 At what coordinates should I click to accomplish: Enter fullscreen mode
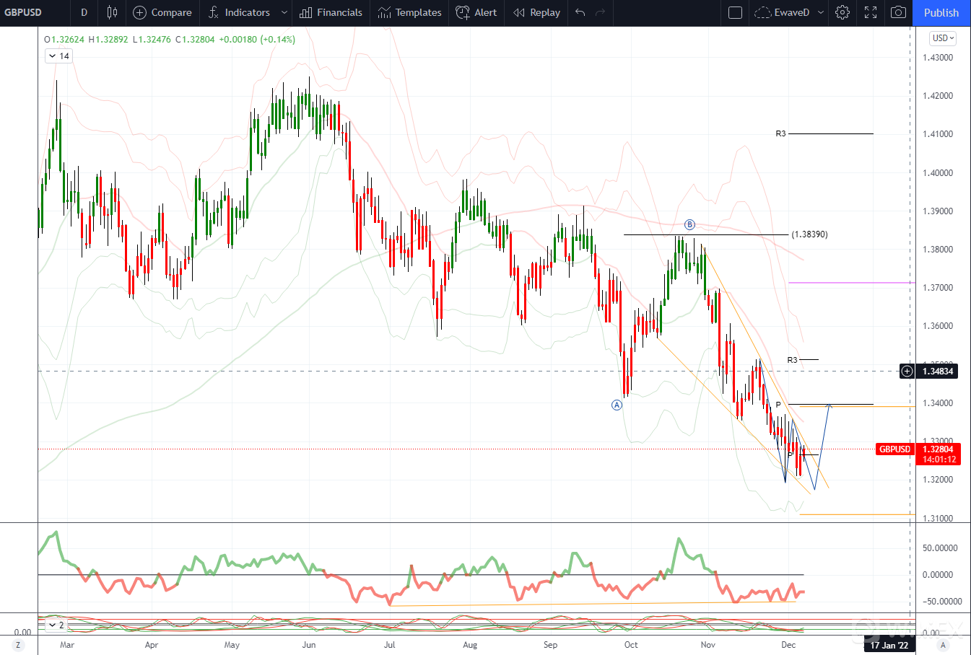pyautogui.click(x=871, y=12)
